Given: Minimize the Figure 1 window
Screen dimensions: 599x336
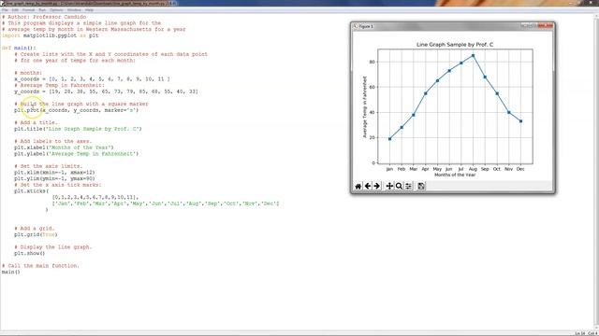Looking at the screenshot, I should pos(524,26).
